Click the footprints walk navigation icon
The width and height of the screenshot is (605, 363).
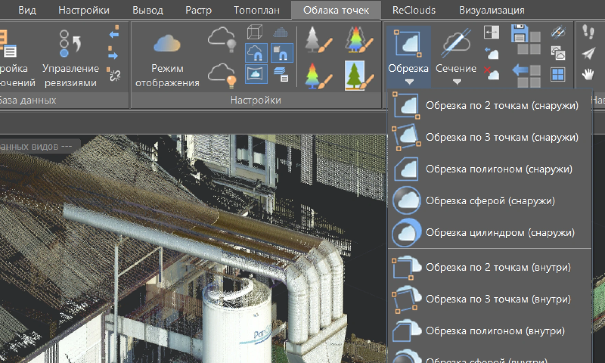pos(588,33)
